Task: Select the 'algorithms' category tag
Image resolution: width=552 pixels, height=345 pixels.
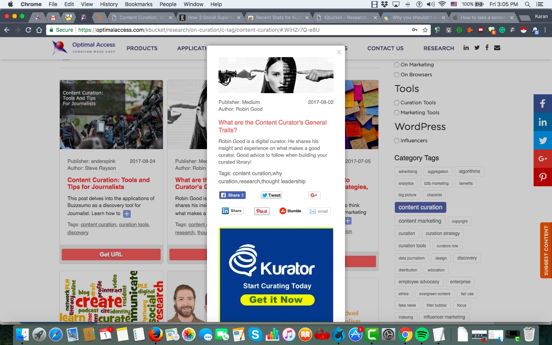Action: click(x=470, y=171)
